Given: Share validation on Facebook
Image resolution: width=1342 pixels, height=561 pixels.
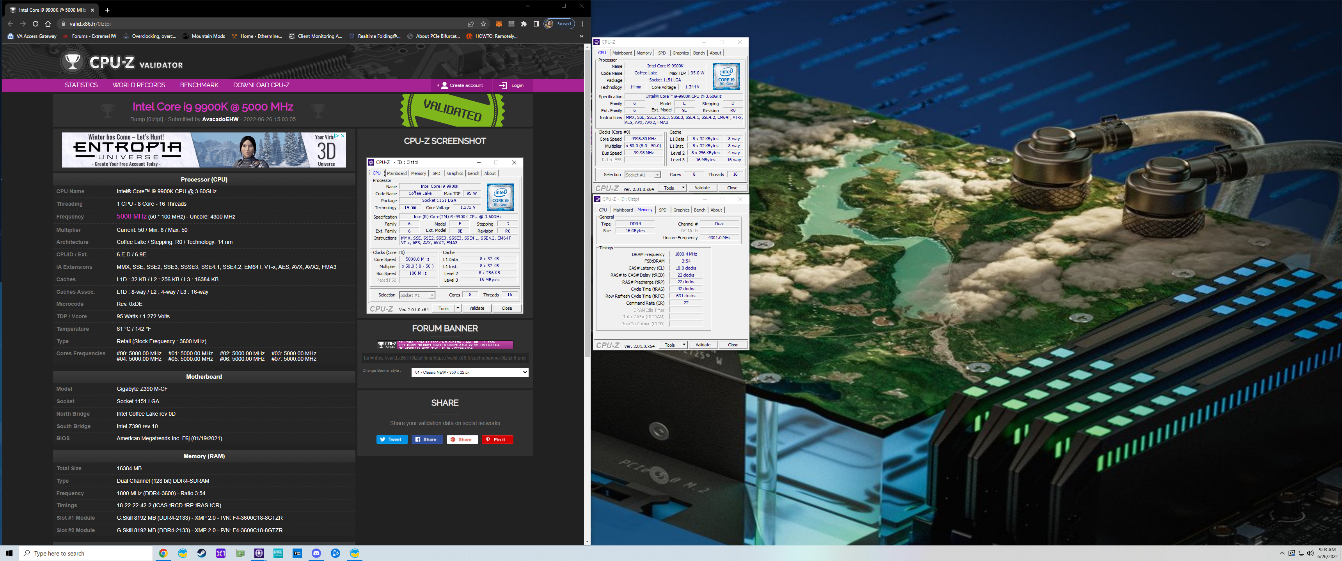Looking at the screenshot, I should pyautogui.click(x=427, y=439).
